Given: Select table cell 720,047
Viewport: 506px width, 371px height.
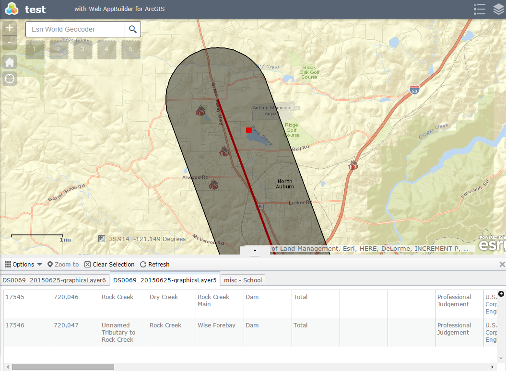Looking at the screenshot, I should 76,332.
